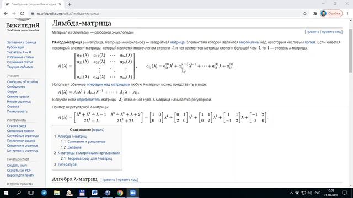353x198 pixels.
Task: Open Свежие правки sidebar link
Action: 18,97
